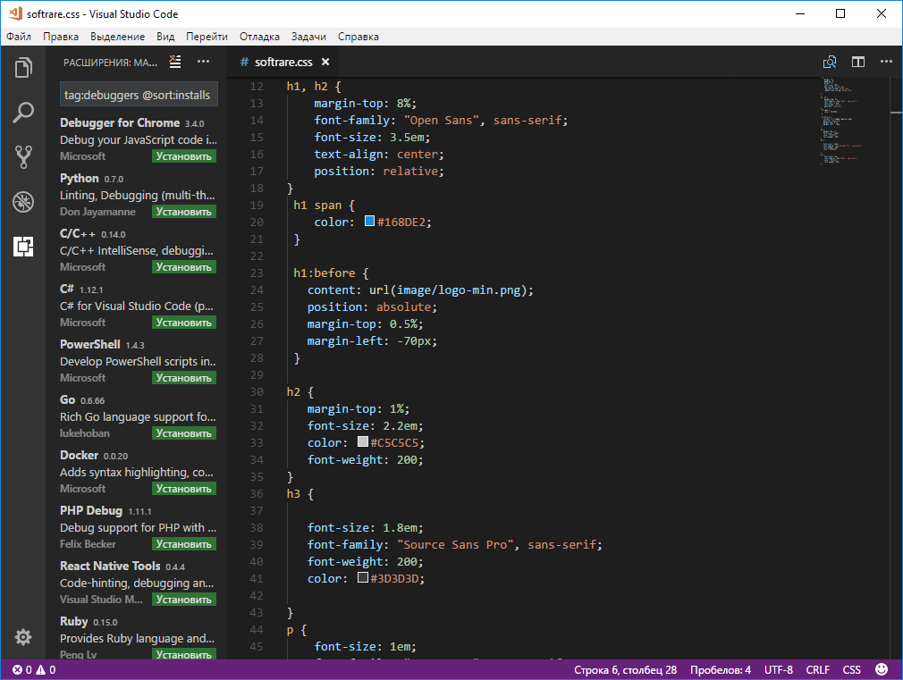Viewport: 903px width, 680px height.
Task: Change language mode via CSS item
Action: (x=852, y=669)
